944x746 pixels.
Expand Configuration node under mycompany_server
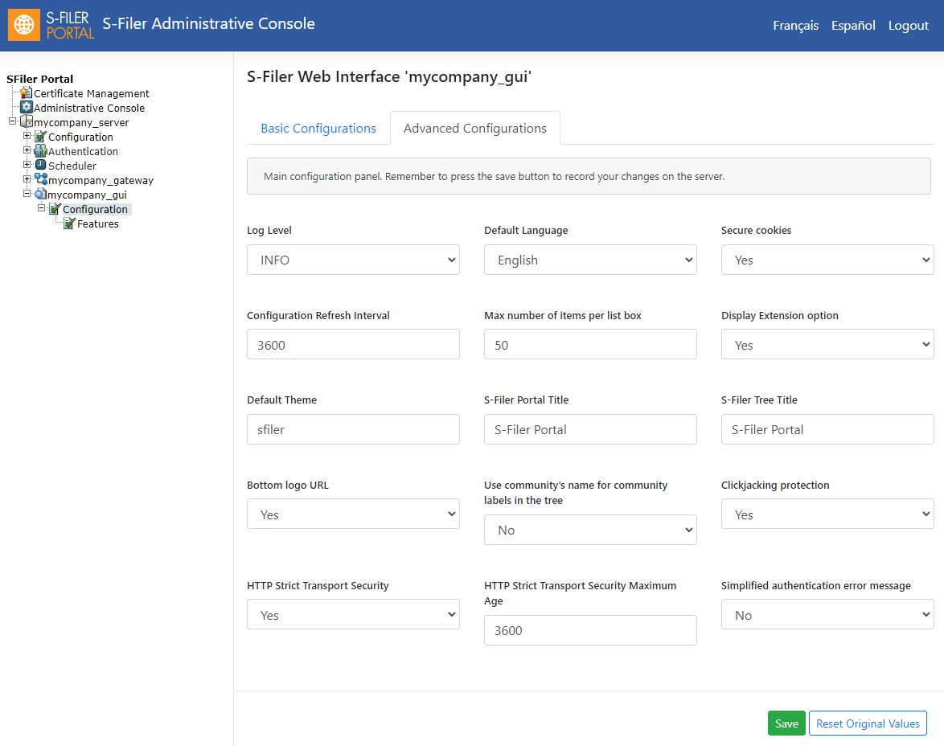tap(27, 136)
